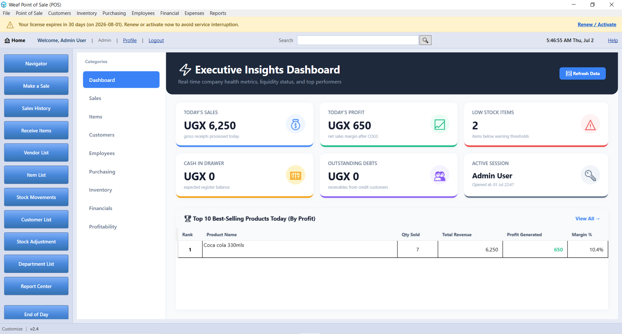Click the 10.4% margin cell
Viewport: 622px width, 334px height.
pyautogui.click(x=588, y=249)
